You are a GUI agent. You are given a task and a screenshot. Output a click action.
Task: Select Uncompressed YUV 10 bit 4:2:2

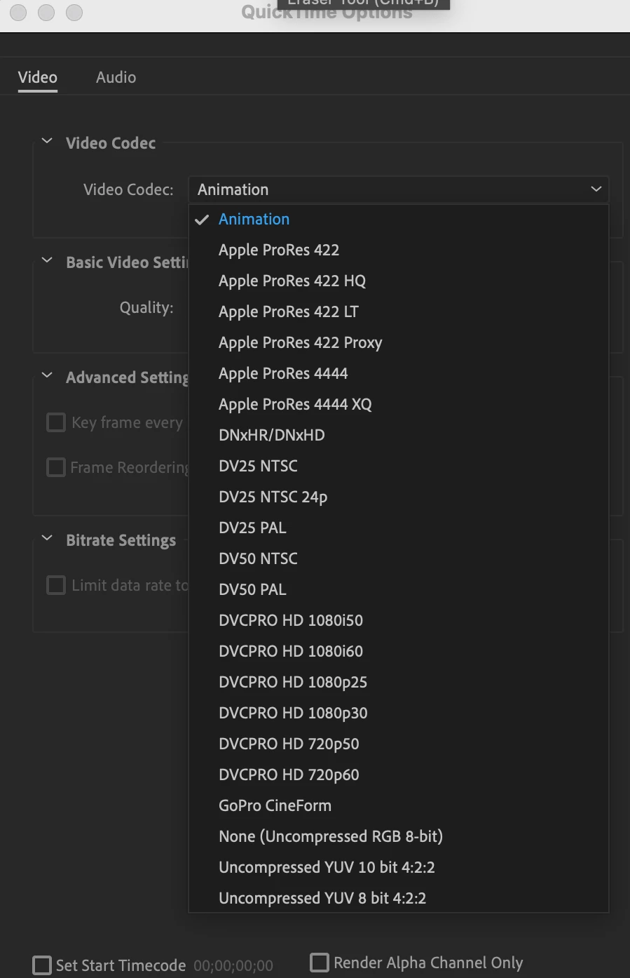[x=398, y=867]
